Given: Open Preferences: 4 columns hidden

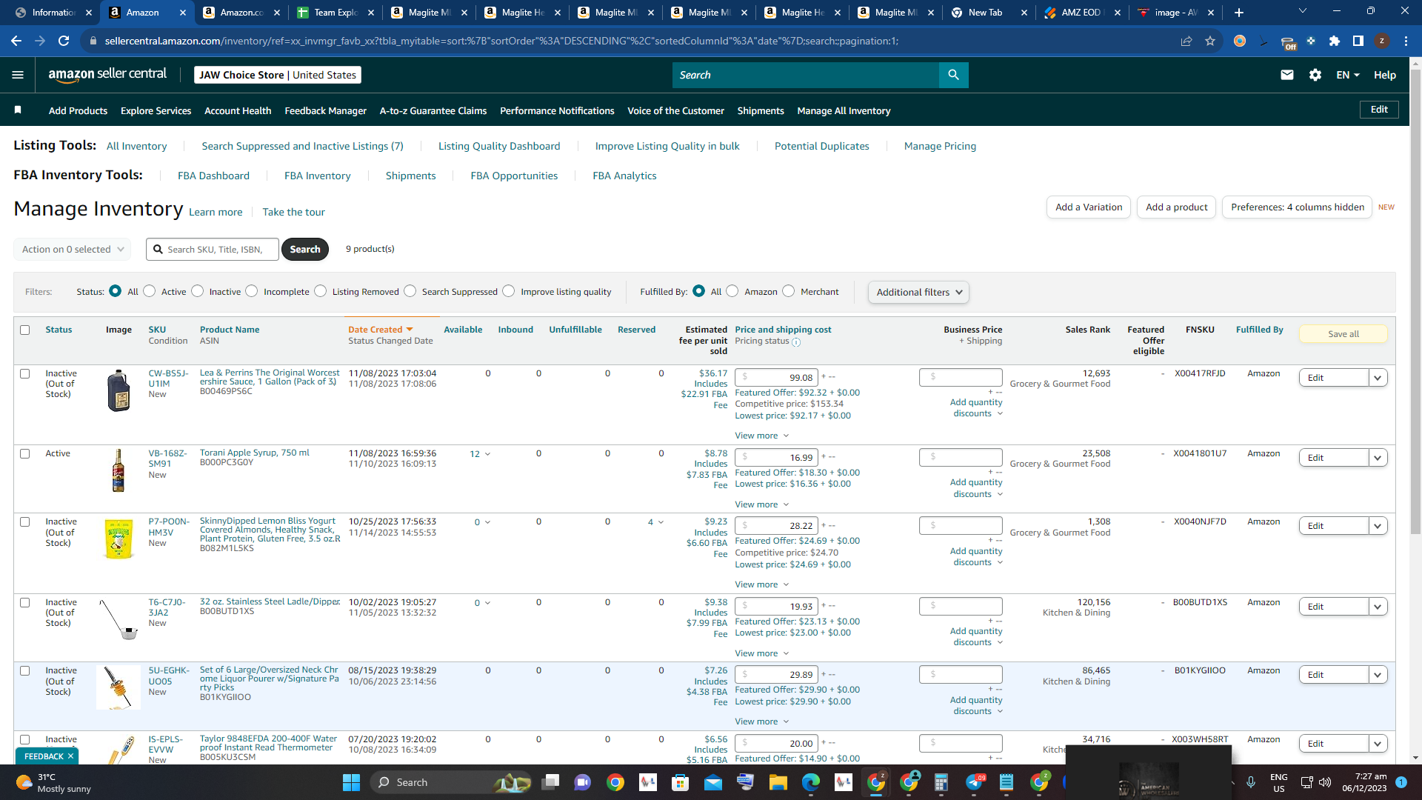Looking at the screenshot, I should click(x=1298, y=207).
